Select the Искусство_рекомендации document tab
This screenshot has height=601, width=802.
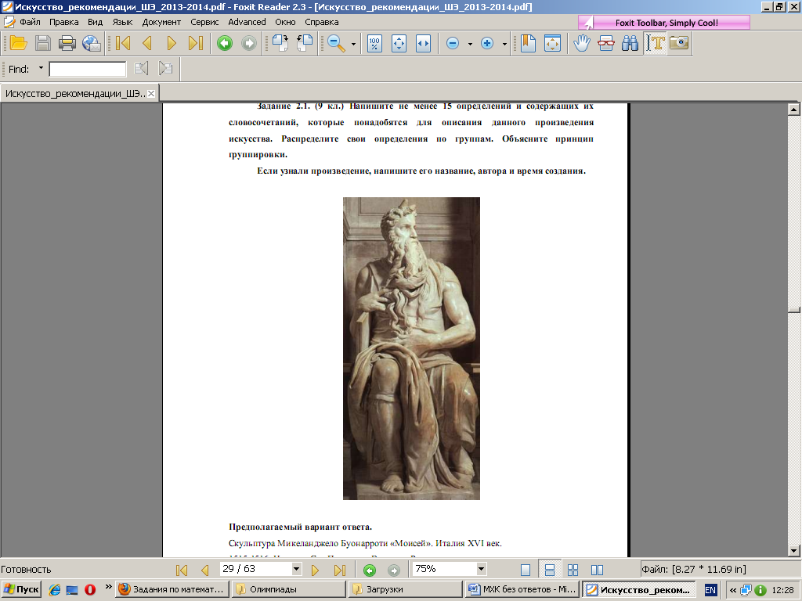coord(75,94)
